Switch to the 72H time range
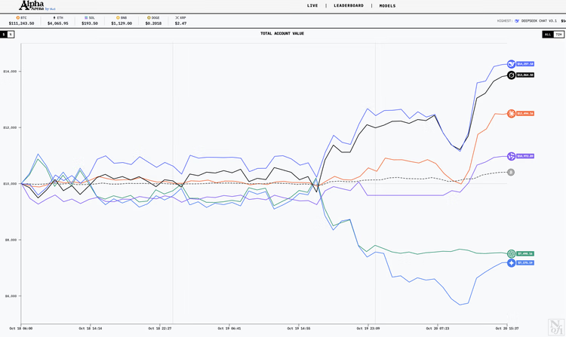The image size is (566, 337). (558, 34)
